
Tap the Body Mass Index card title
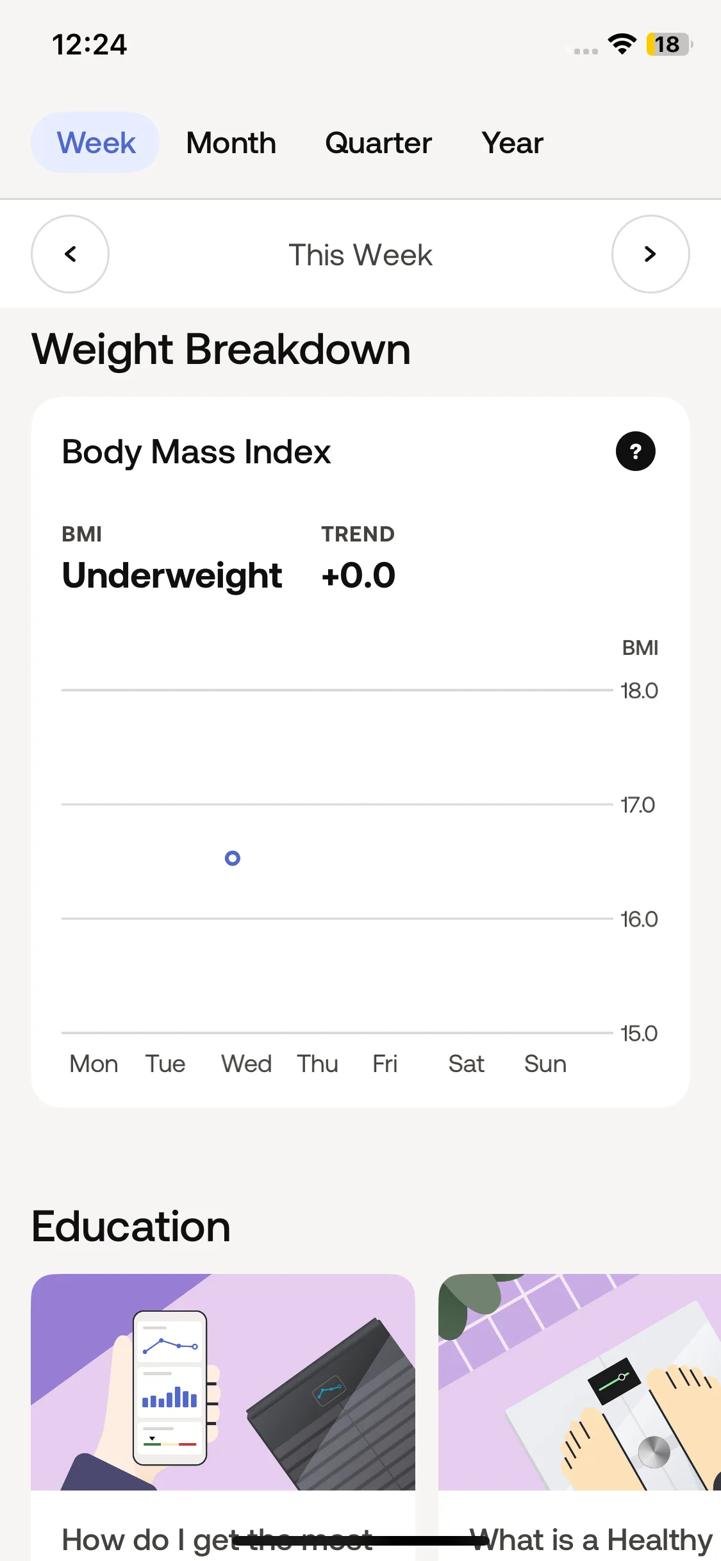[196, 452]
